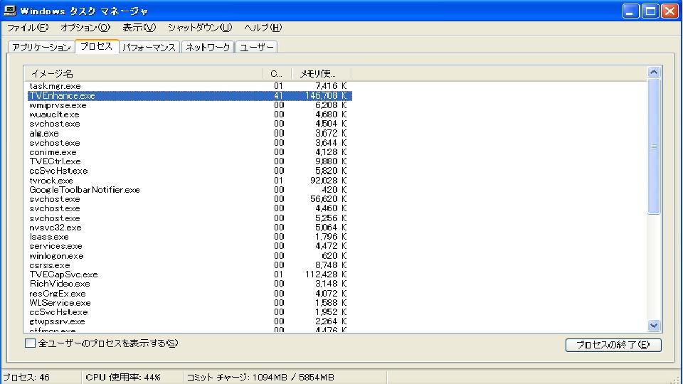
Task: Switch to the アプリケーション tab
Action: click(41, 47)
